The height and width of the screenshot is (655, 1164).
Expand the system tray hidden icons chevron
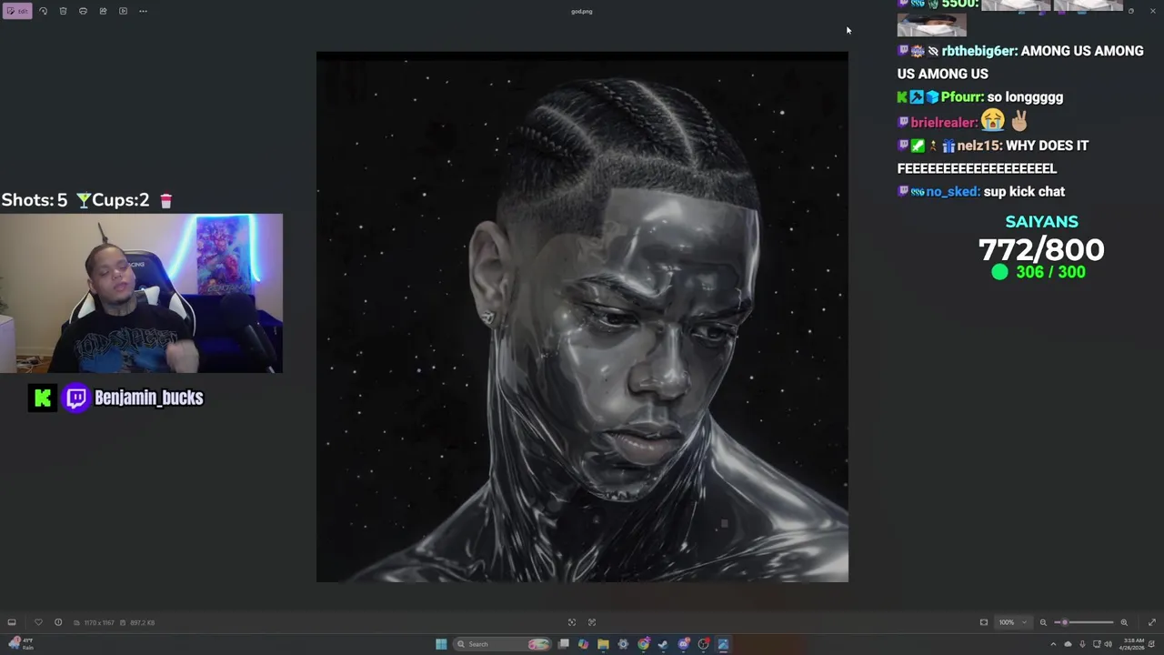1054,644
